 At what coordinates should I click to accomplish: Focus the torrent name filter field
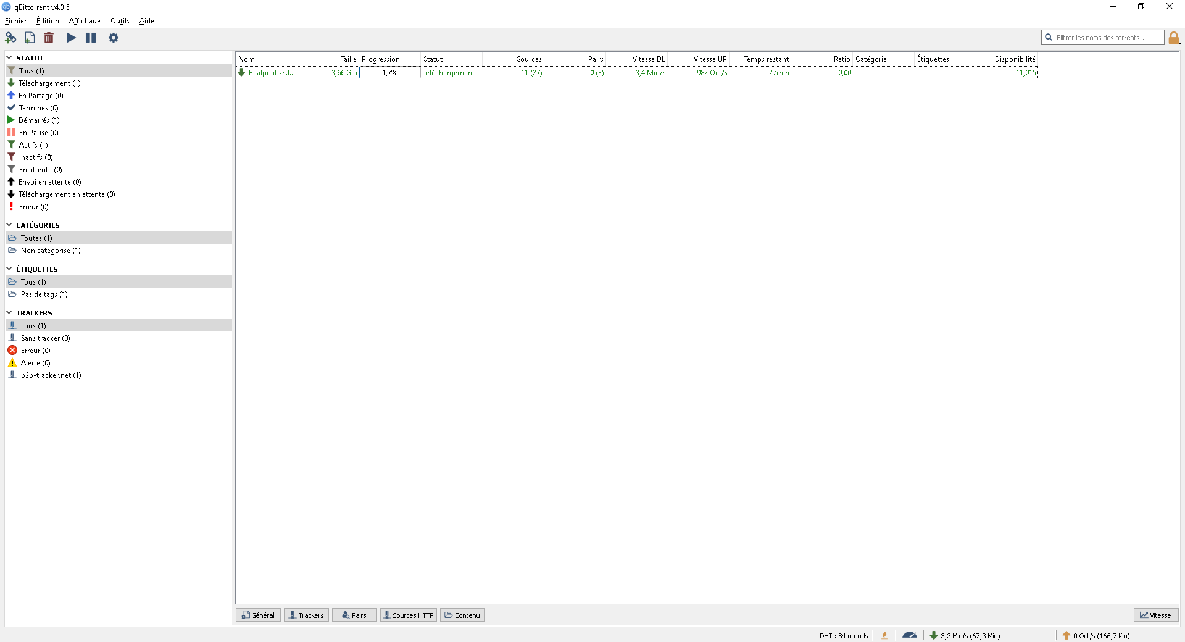click(1102, 38)
